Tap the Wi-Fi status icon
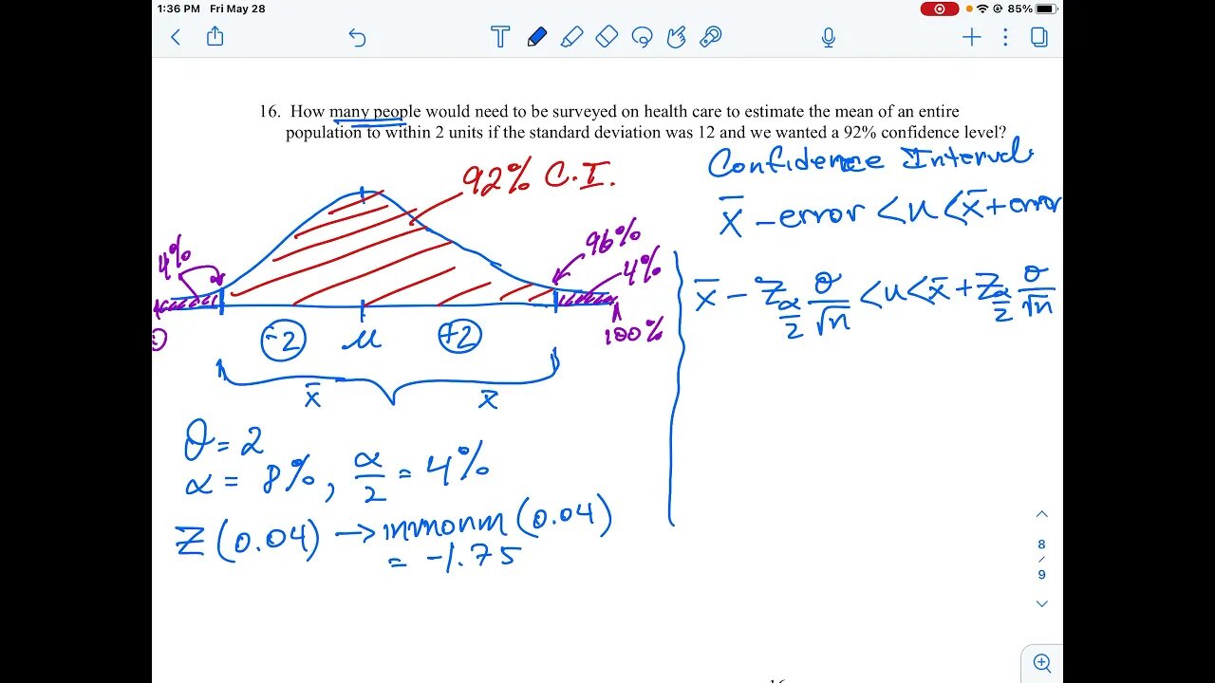 [x=982, y=9]
